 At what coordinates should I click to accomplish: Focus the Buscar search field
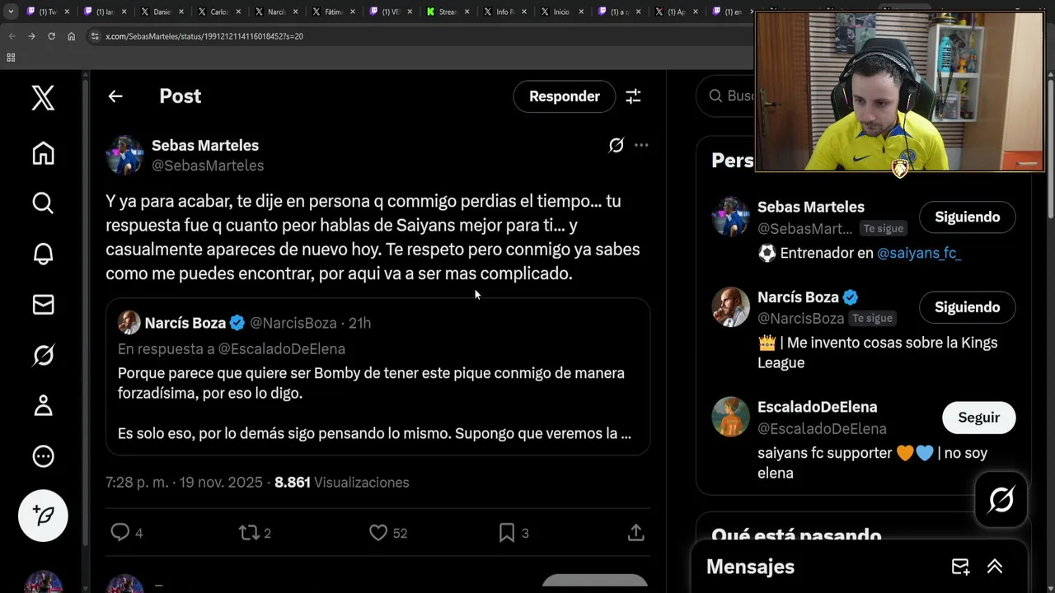[727, 96]
